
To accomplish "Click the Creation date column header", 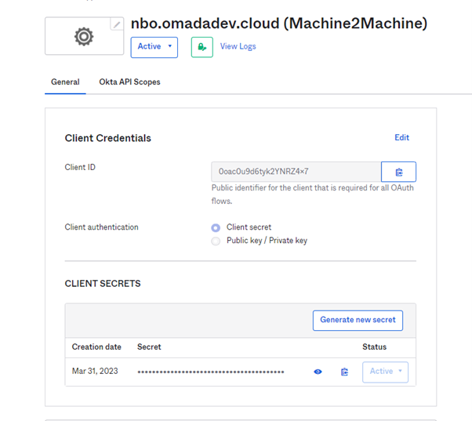I will [96, 347].
